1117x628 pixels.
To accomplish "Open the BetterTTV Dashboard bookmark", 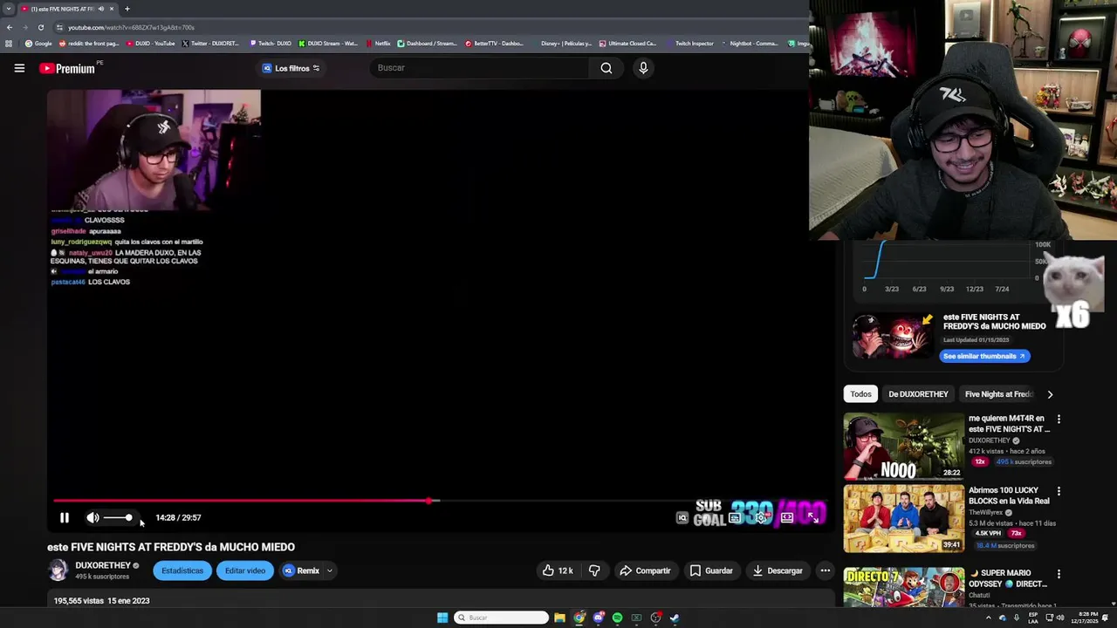I will (x=494, y=44).
